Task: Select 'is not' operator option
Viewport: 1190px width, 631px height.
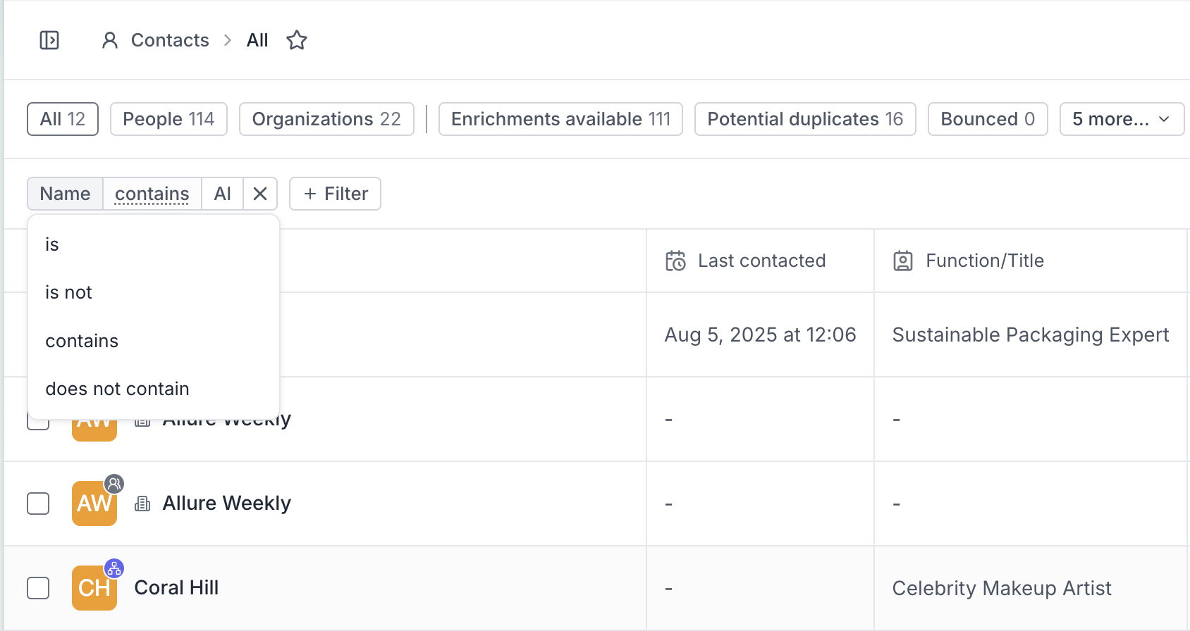Action: pos(69,292)
